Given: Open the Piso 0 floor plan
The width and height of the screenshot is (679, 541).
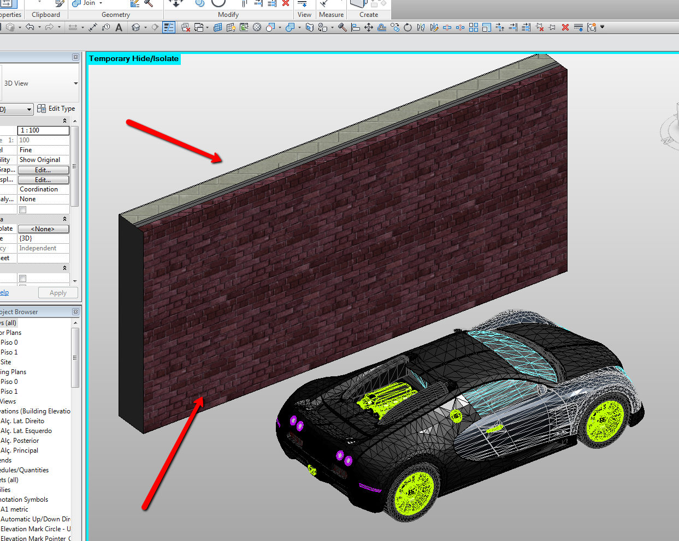Looking at the screenshot, I should pos(9,342).
